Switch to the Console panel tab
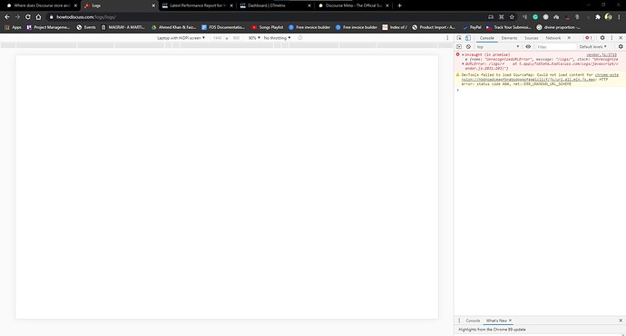Image resolution: width=626 pixels, height=336 pixels. click(x=486, y=38)
